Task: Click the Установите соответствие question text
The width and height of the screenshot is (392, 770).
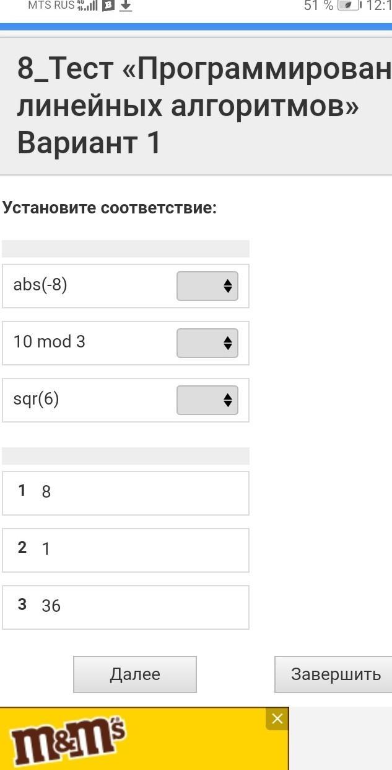Action: coord(110,208)
